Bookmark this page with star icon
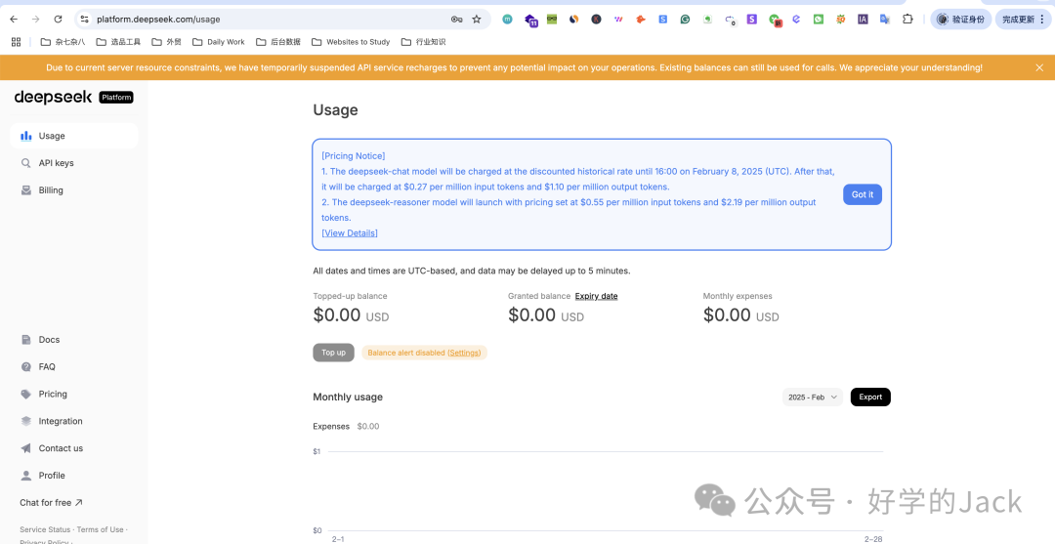Viewport: 1055px width, 544px height. (477, 20)
